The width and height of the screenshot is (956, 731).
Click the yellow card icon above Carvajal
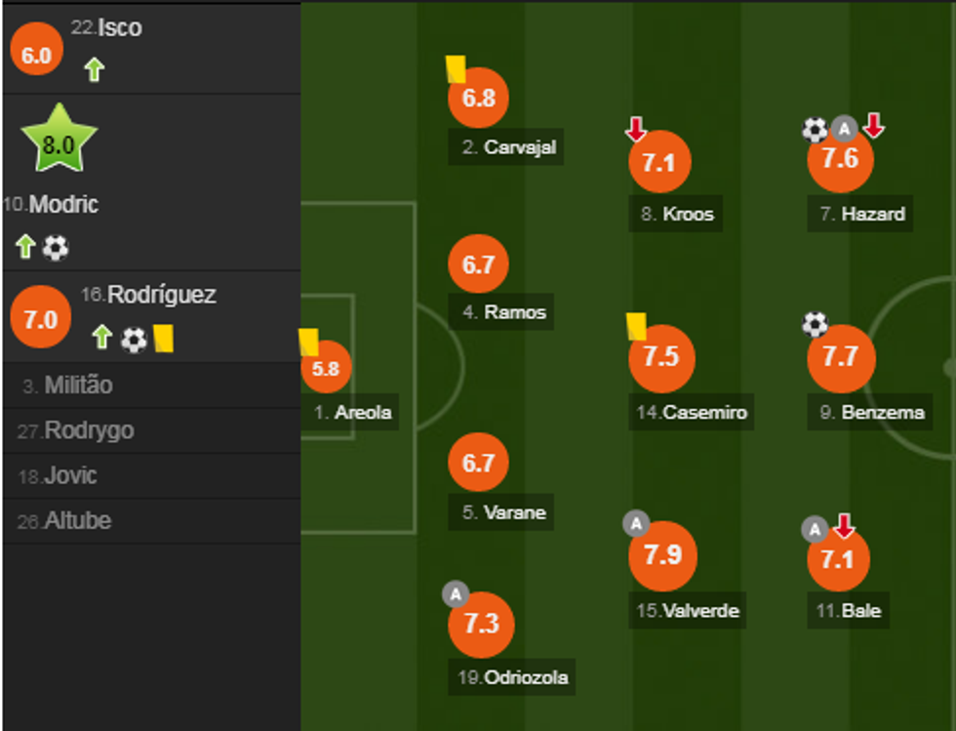point(456,68)
